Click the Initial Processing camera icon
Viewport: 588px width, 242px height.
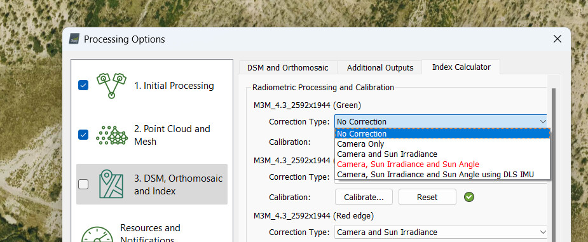pyautogui.click(x=111, y=86)
